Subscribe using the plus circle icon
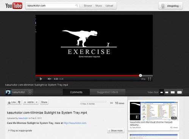This screenshot has height=139, width=189. 30,92
